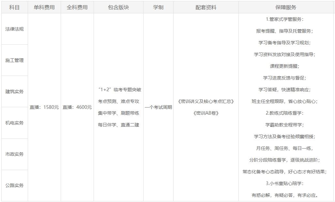Click 《密训讲义及核心考点汇总》 material text
This screenshot has height=202, width=335.
tap(206, 101)
